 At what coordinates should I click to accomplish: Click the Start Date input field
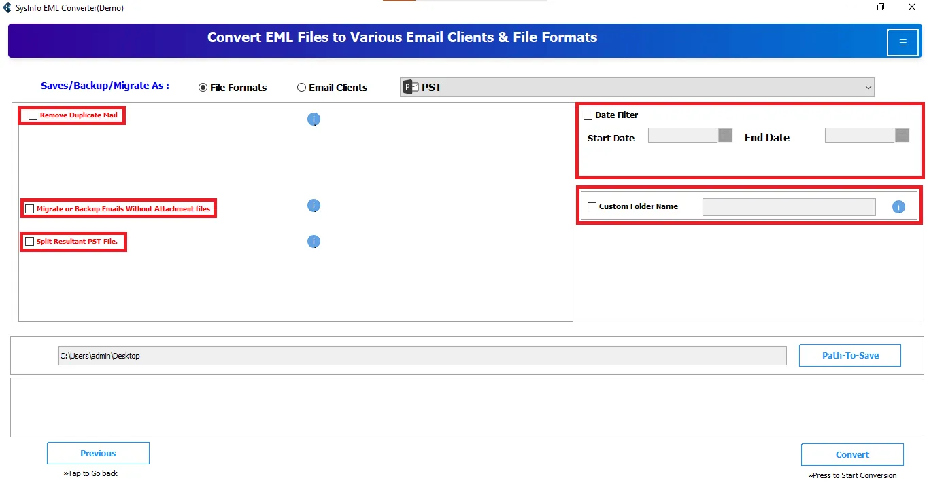[x=683, y=135]
